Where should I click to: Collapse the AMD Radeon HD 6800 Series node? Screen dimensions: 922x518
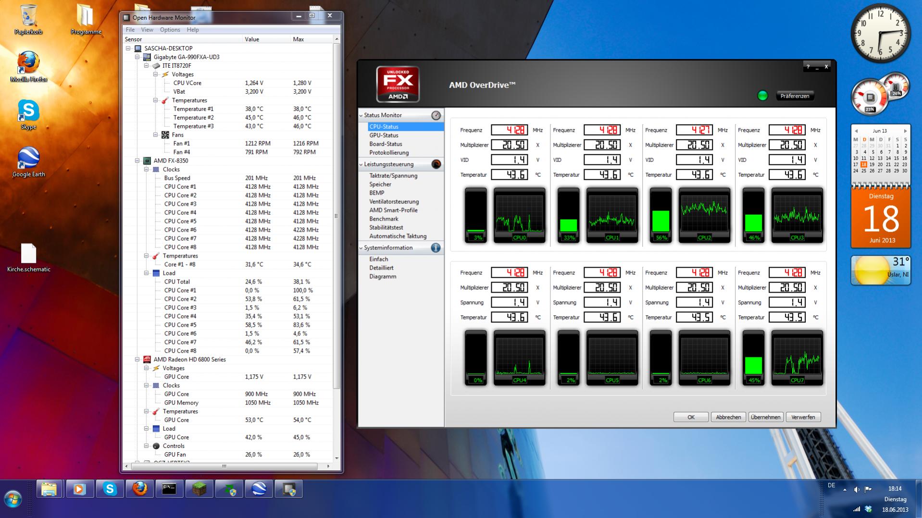pyautogui.click(x=137, y=359)
